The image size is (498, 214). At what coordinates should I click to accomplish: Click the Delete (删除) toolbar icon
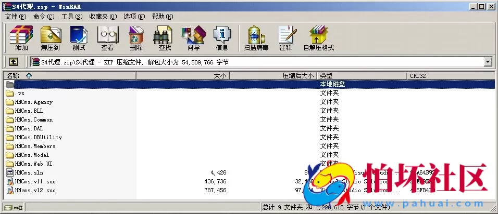tap(136, 38)
